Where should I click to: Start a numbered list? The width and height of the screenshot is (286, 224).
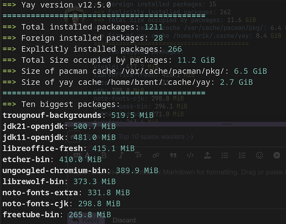[x=242, y=155]
